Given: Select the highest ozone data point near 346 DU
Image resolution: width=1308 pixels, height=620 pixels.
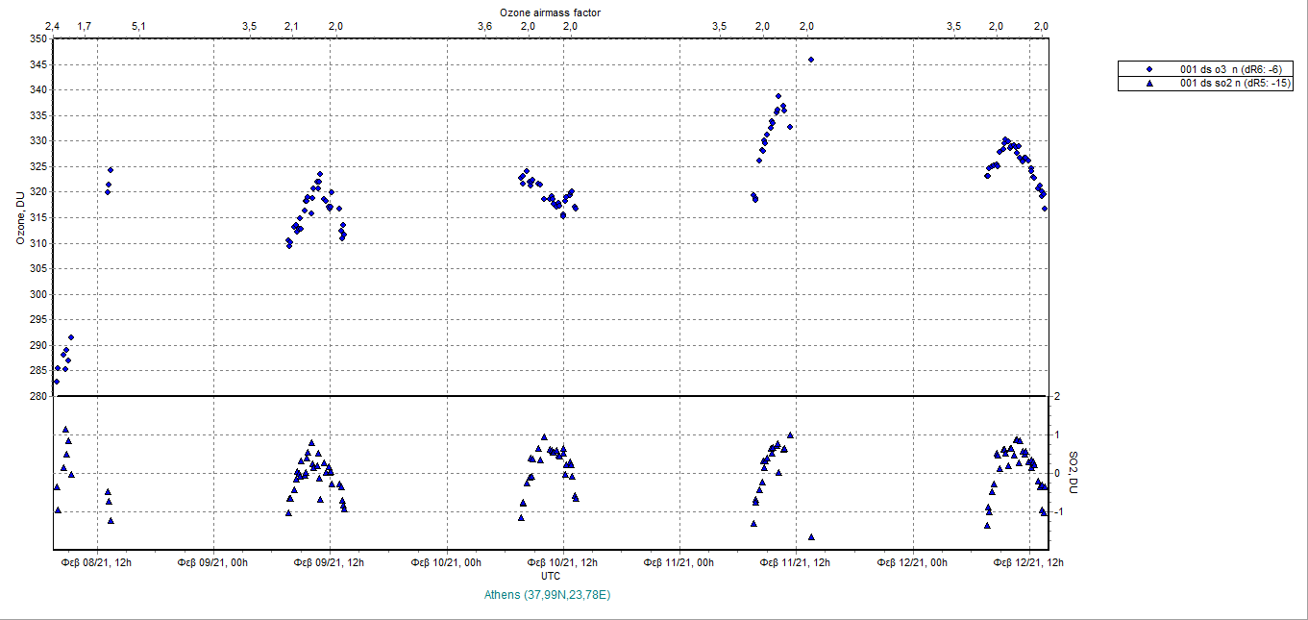Looking at the screenshot, I should pyautogui.click(x=811, y=60).
